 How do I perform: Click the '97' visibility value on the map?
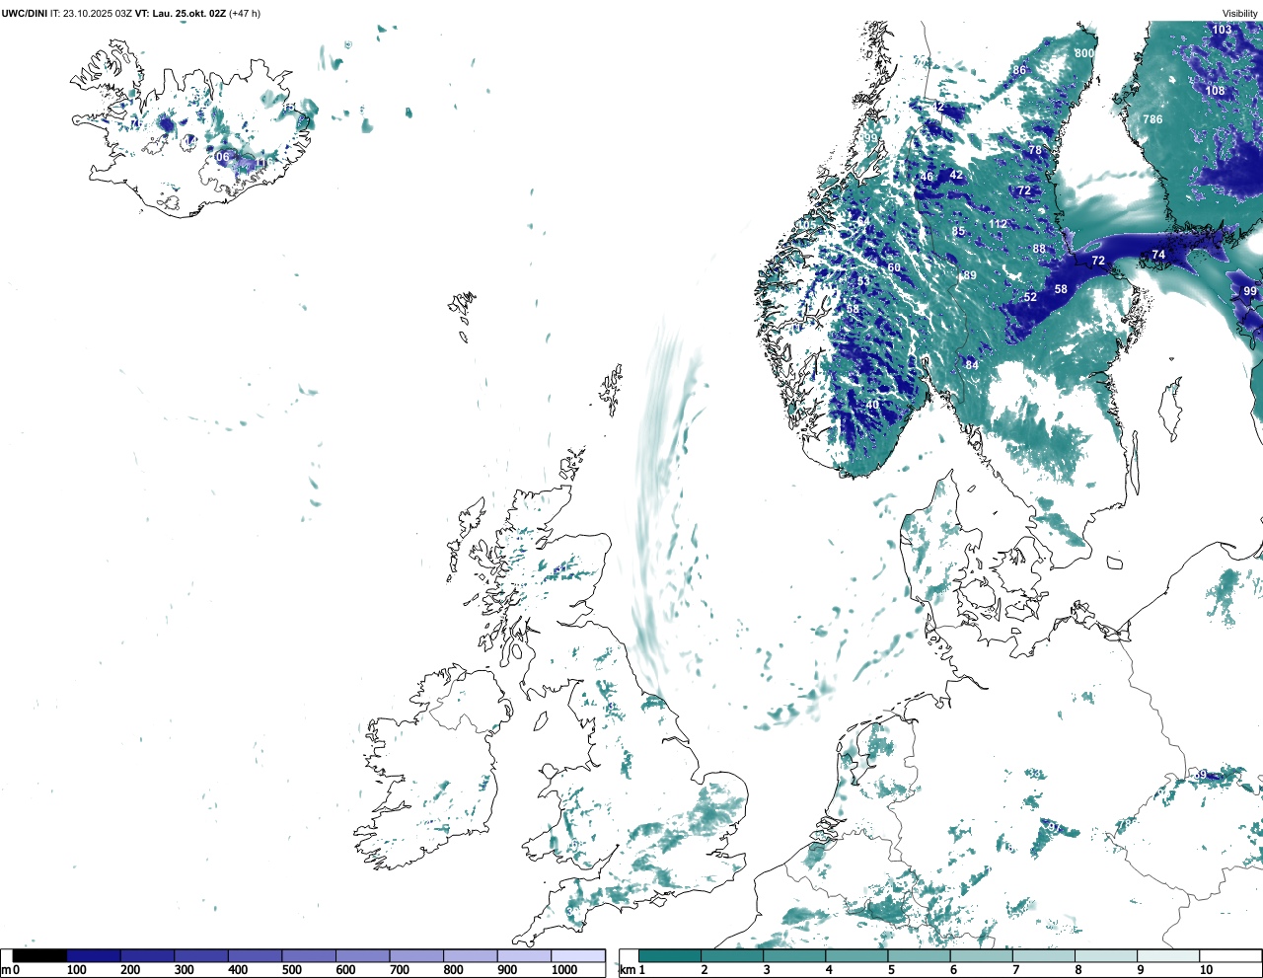pyautogui.click(x=1053, y=828)
